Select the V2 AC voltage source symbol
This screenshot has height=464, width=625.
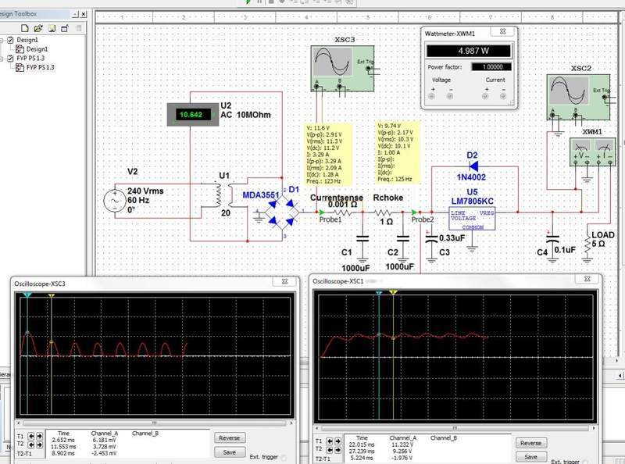coord(113,200)
